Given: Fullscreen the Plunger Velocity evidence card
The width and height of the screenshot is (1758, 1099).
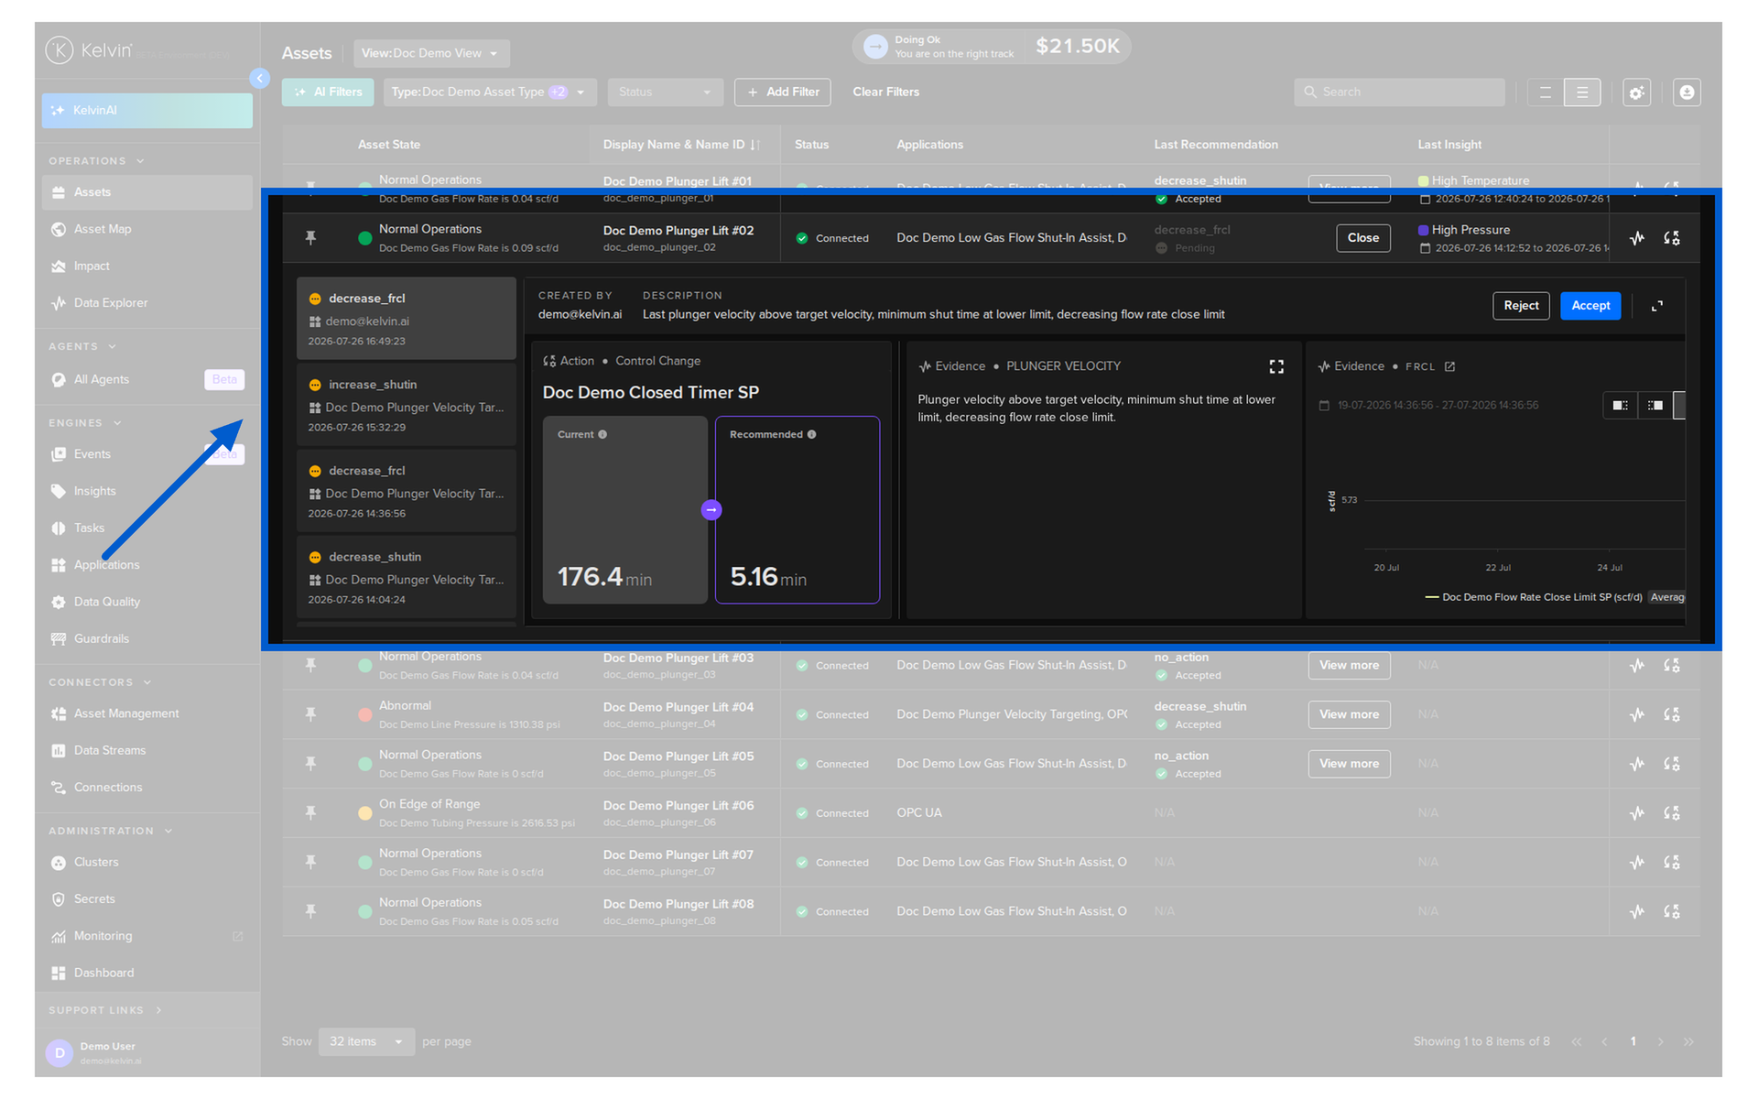Looking at the screenshot, I should 1276,366.
